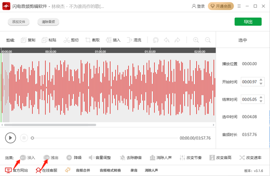Zoom out of the waveform

pos(208,40)
